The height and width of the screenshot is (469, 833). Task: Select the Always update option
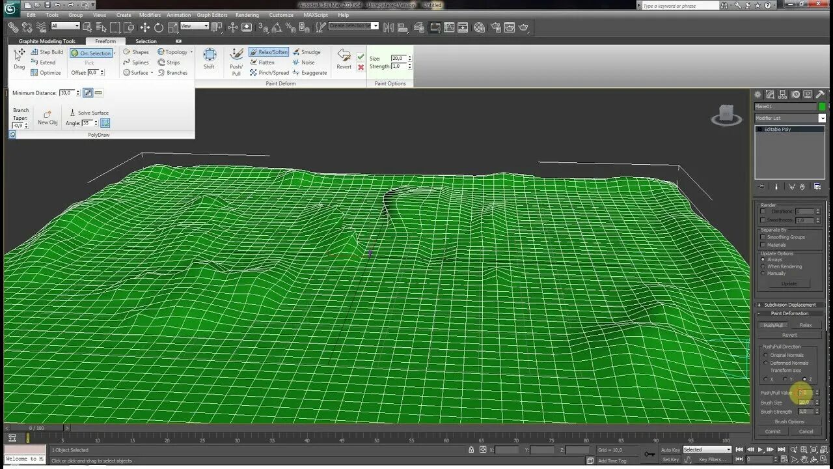[763, 259]
